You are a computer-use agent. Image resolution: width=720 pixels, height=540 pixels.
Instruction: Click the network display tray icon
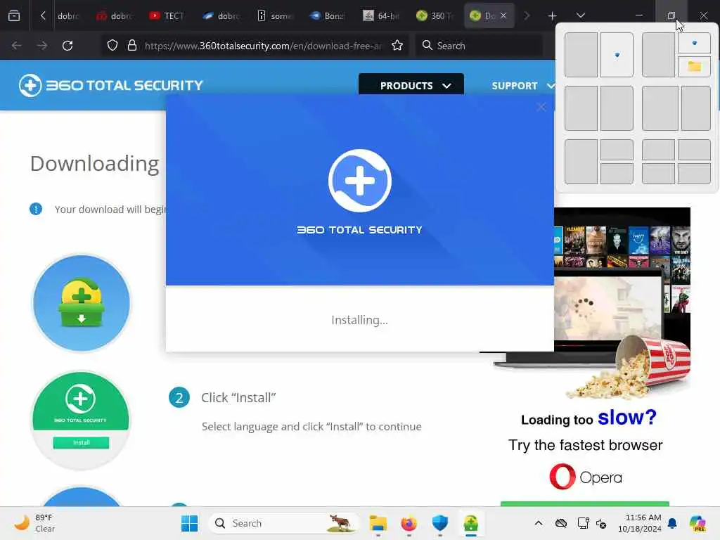pyautogui.click(x=583, y=523)
